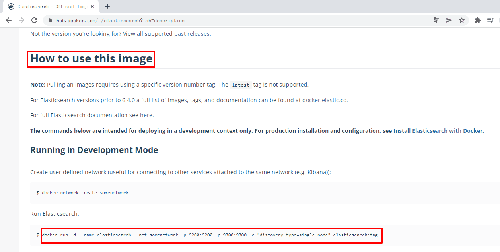Open the Extensions puzzle-piece menu

478,20
